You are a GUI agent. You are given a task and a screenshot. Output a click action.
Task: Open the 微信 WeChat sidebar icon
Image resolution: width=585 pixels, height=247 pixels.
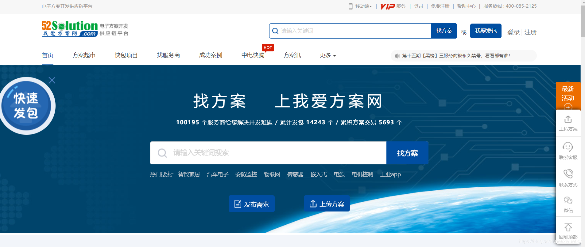pyautogui.click(x=568, y=200)
